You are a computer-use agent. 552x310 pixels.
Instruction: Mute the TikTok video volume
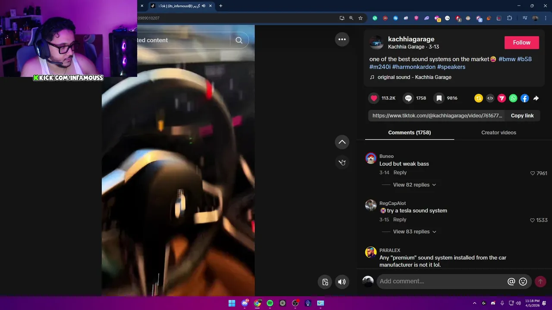click(342, 282)
